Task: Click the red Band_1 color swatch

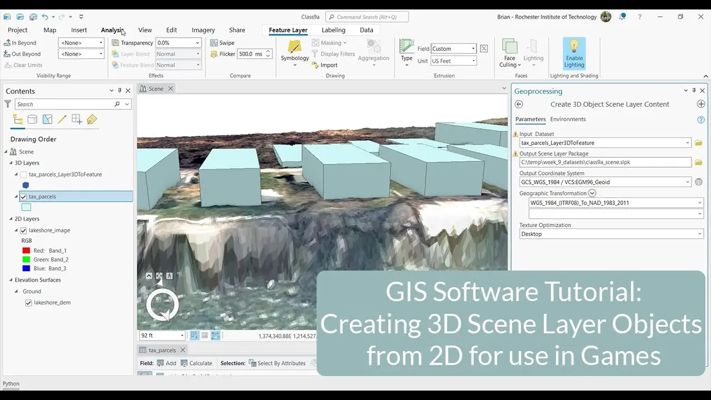Action: [26, 251]
